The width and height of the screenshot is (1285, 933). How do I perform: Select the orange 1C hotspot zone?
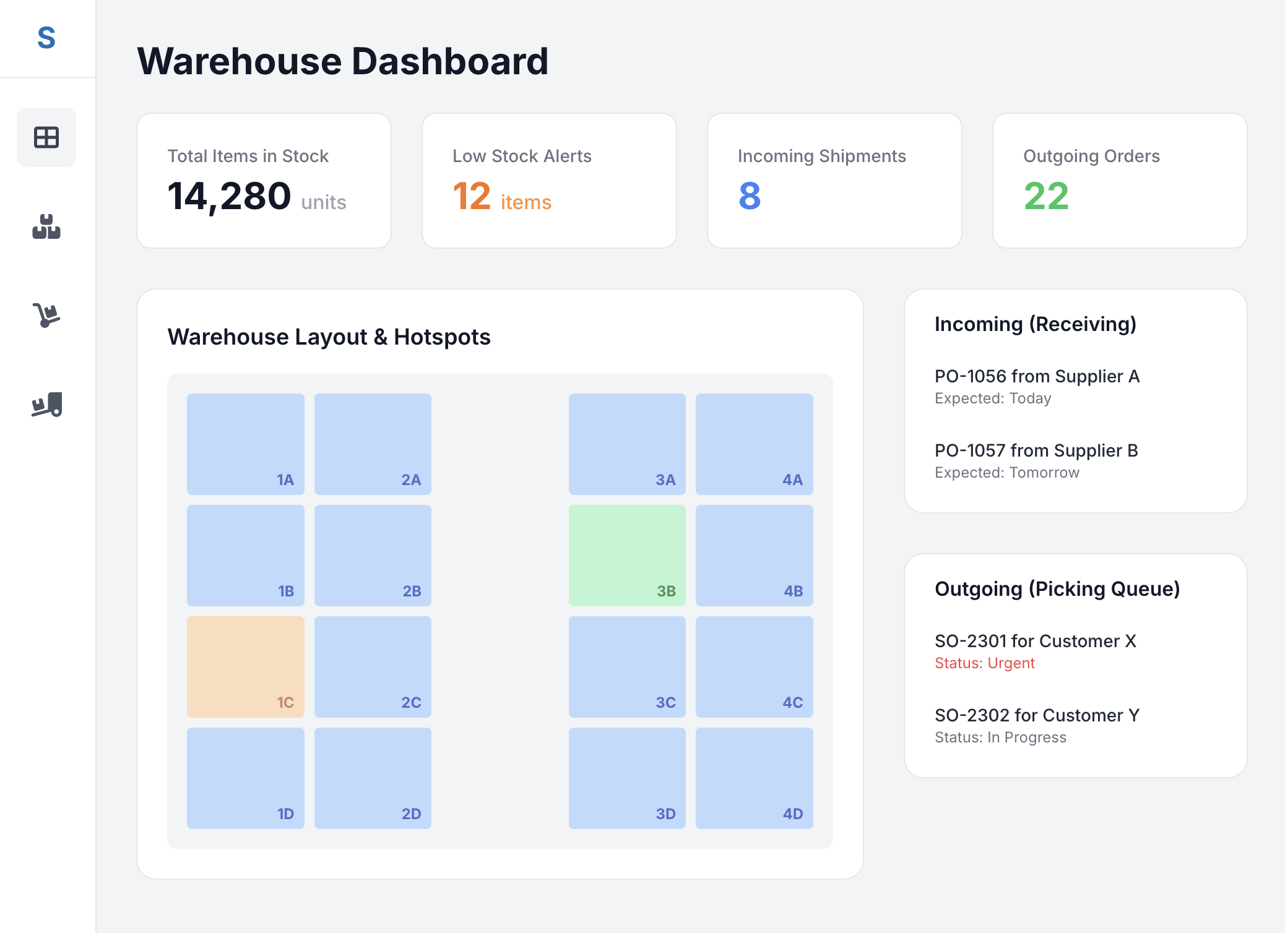(x=245, y=666)
